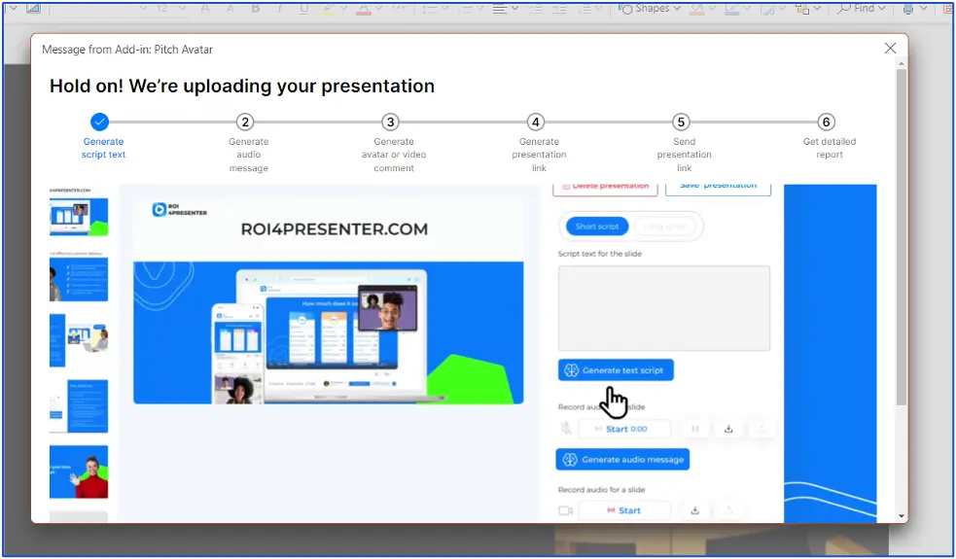Download the recorded video for the slide
Viewport: 956px width, 559px height.
pyautogui.click(x=694, y=510)
